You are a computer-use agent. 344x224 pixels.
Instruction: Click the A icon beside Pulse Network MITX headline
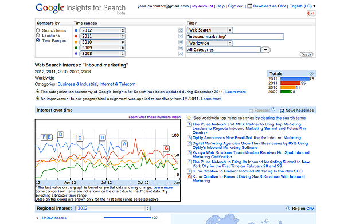189,124
